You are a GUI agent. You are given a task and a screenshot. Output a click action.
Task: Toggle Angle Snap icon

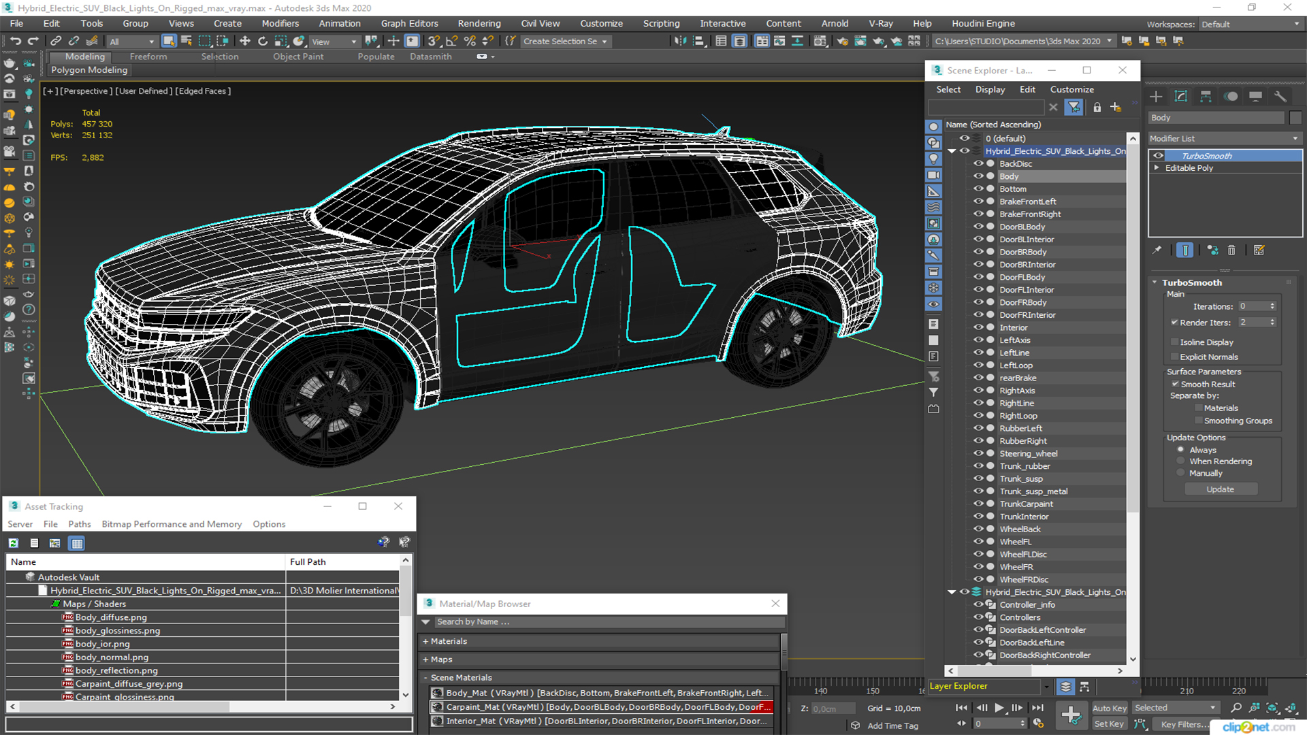pyautogui.click(x=452, y=42)
